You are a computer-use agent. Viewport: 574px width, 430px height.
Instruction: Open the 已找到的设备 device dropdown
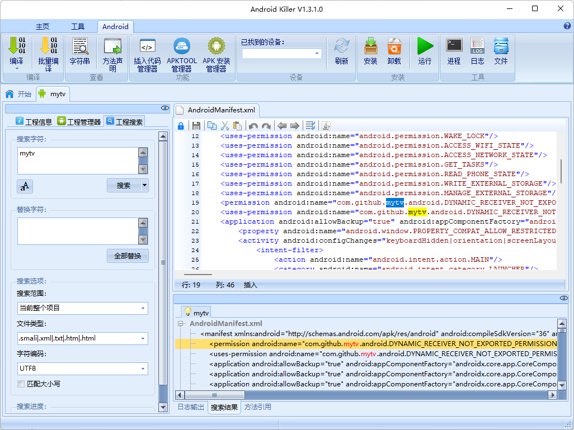pos(317,54)
